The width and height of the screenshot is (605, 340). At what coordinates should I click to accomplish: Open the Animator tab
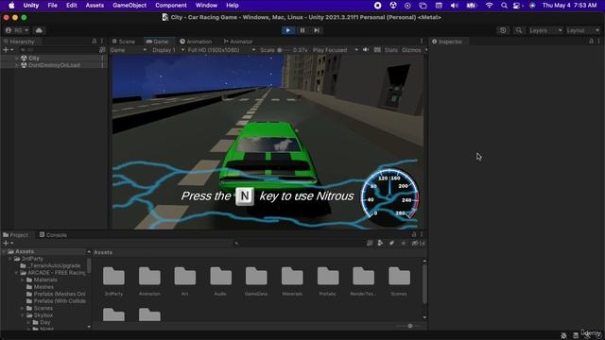(x=238, y=42)
